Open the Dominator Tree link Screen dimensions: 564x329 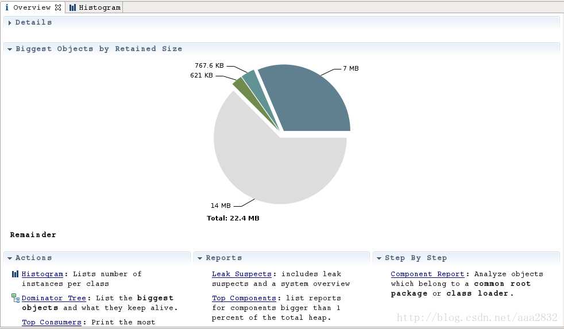[x=54, y=298]
